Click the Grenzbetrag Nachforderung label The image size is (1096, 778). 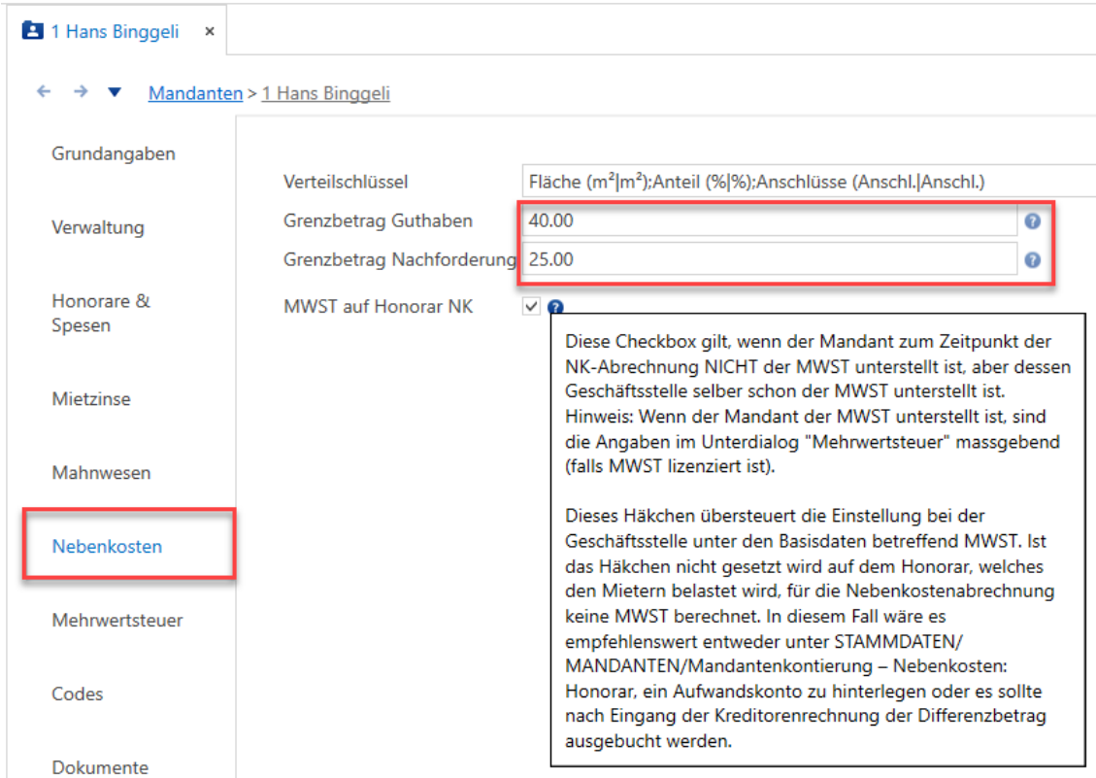coord(400,259)
